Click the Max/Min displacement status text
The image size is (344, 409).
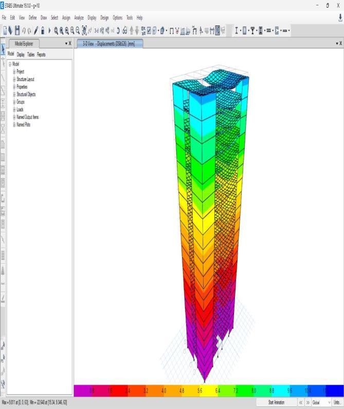pyautogui.click(x=34, y=402)
